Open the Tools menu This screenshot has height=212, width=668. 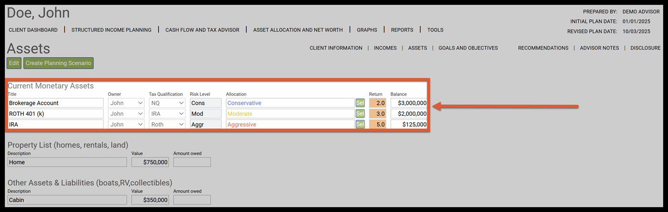pos(435,30)
